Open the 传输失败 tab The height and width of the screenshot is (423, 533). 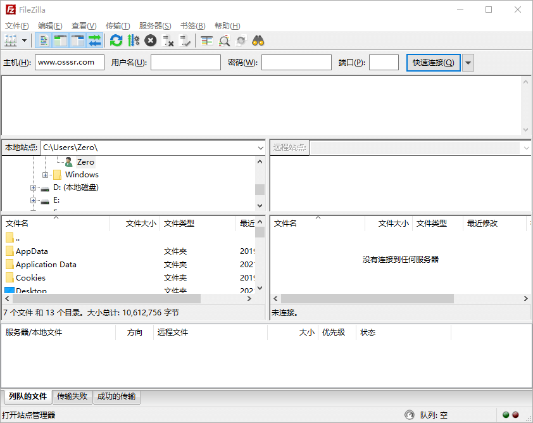[72, 396]
